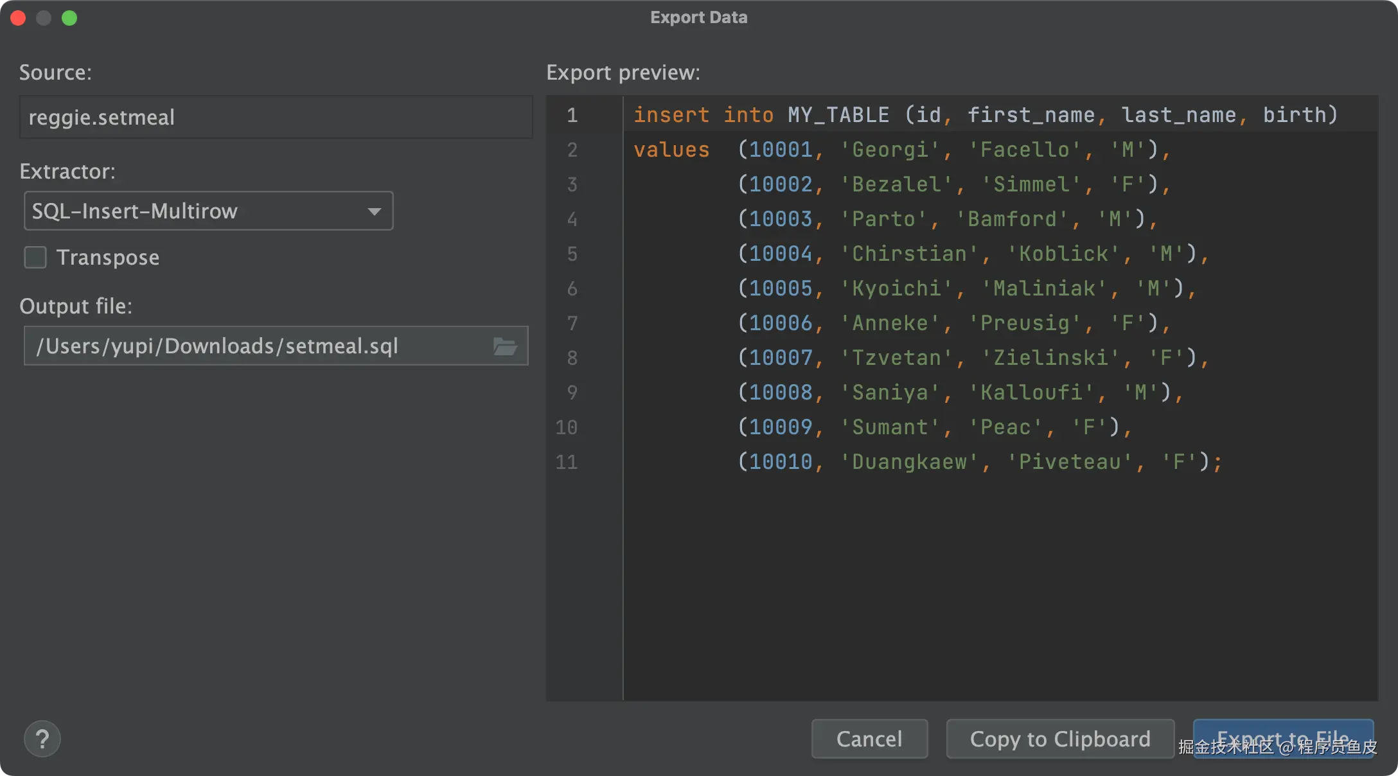The image size is (1398, 776).
Task: Click the 'values' keyword on line 2
Action: click(x=671, y=150)
